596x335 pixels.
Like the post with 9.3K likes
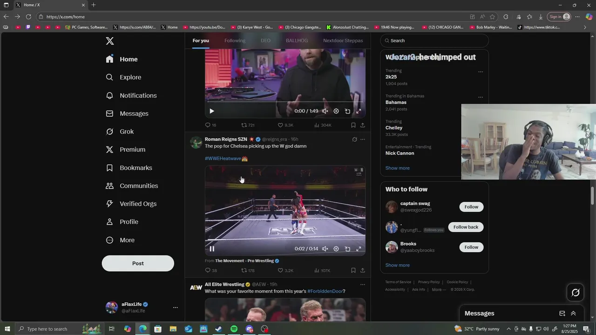pos(285,125)
